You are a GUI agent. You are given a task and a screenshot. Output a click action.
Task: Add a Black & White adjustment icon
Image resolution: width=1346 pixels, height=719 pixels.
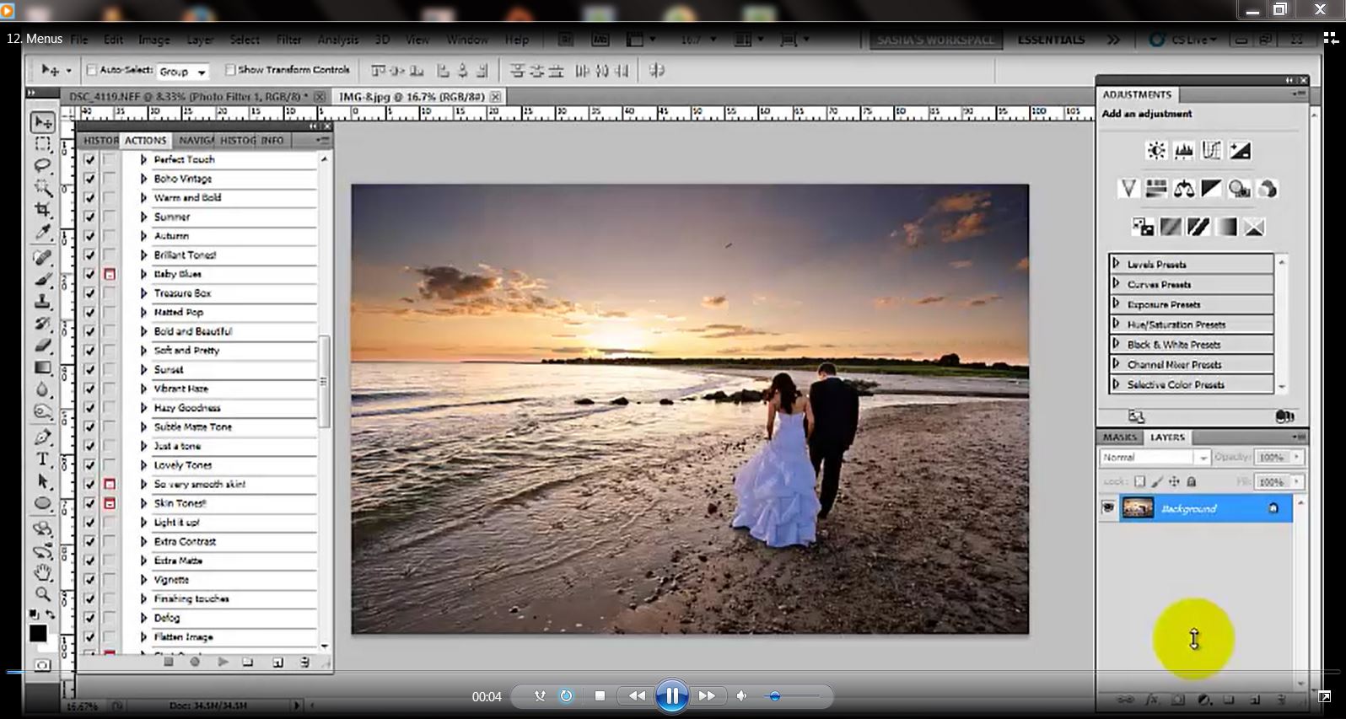click(x=1212, y=189)
